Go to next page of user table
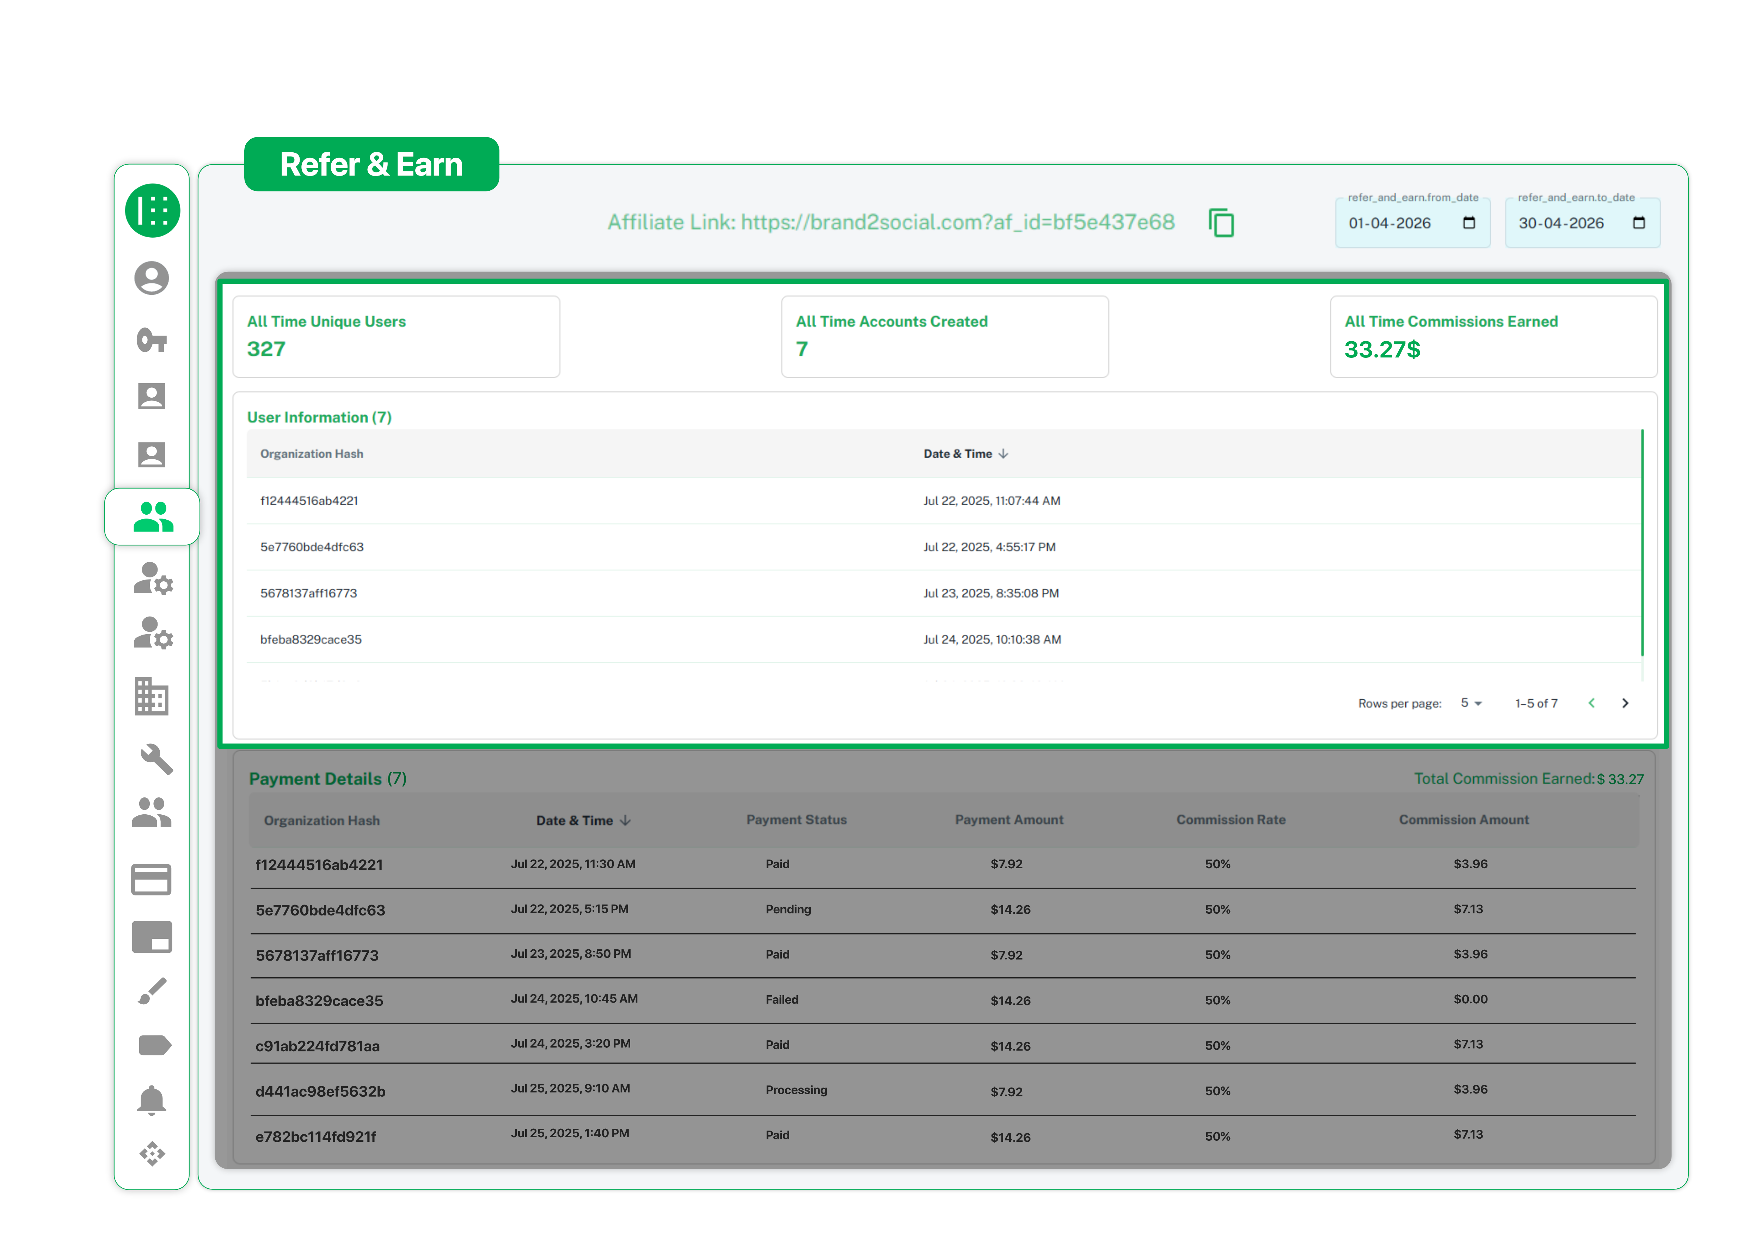 pos(1625,703)
